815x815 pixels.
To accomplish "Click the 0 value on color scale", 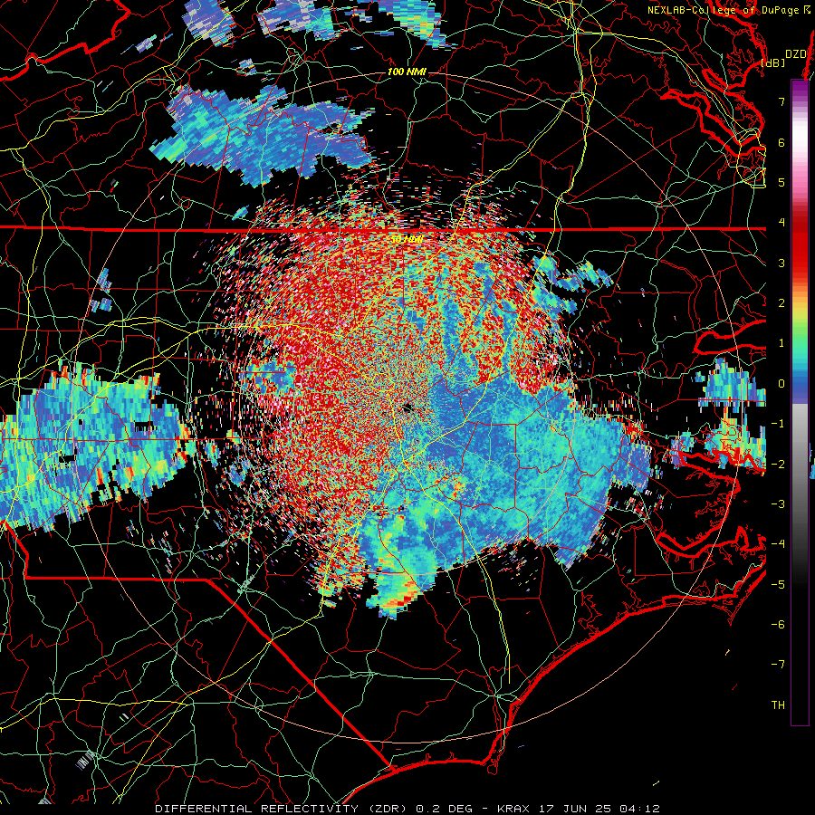I will click(x=781, y=384).
